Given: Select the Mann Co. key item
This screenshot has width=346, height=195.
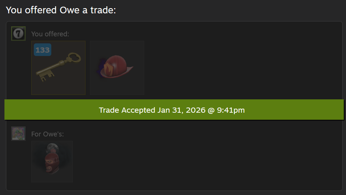Looking at the screenshot, I should pos(58,68).
